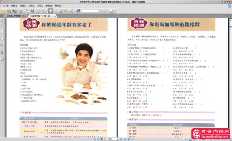Open the comments panel icon in sidebar
The width and height of the screenshot is (232, 141).
(2, 45)
